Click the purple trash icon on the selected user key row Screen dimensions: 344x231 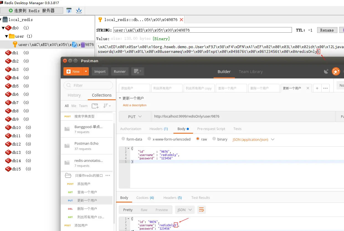[83, 45]
